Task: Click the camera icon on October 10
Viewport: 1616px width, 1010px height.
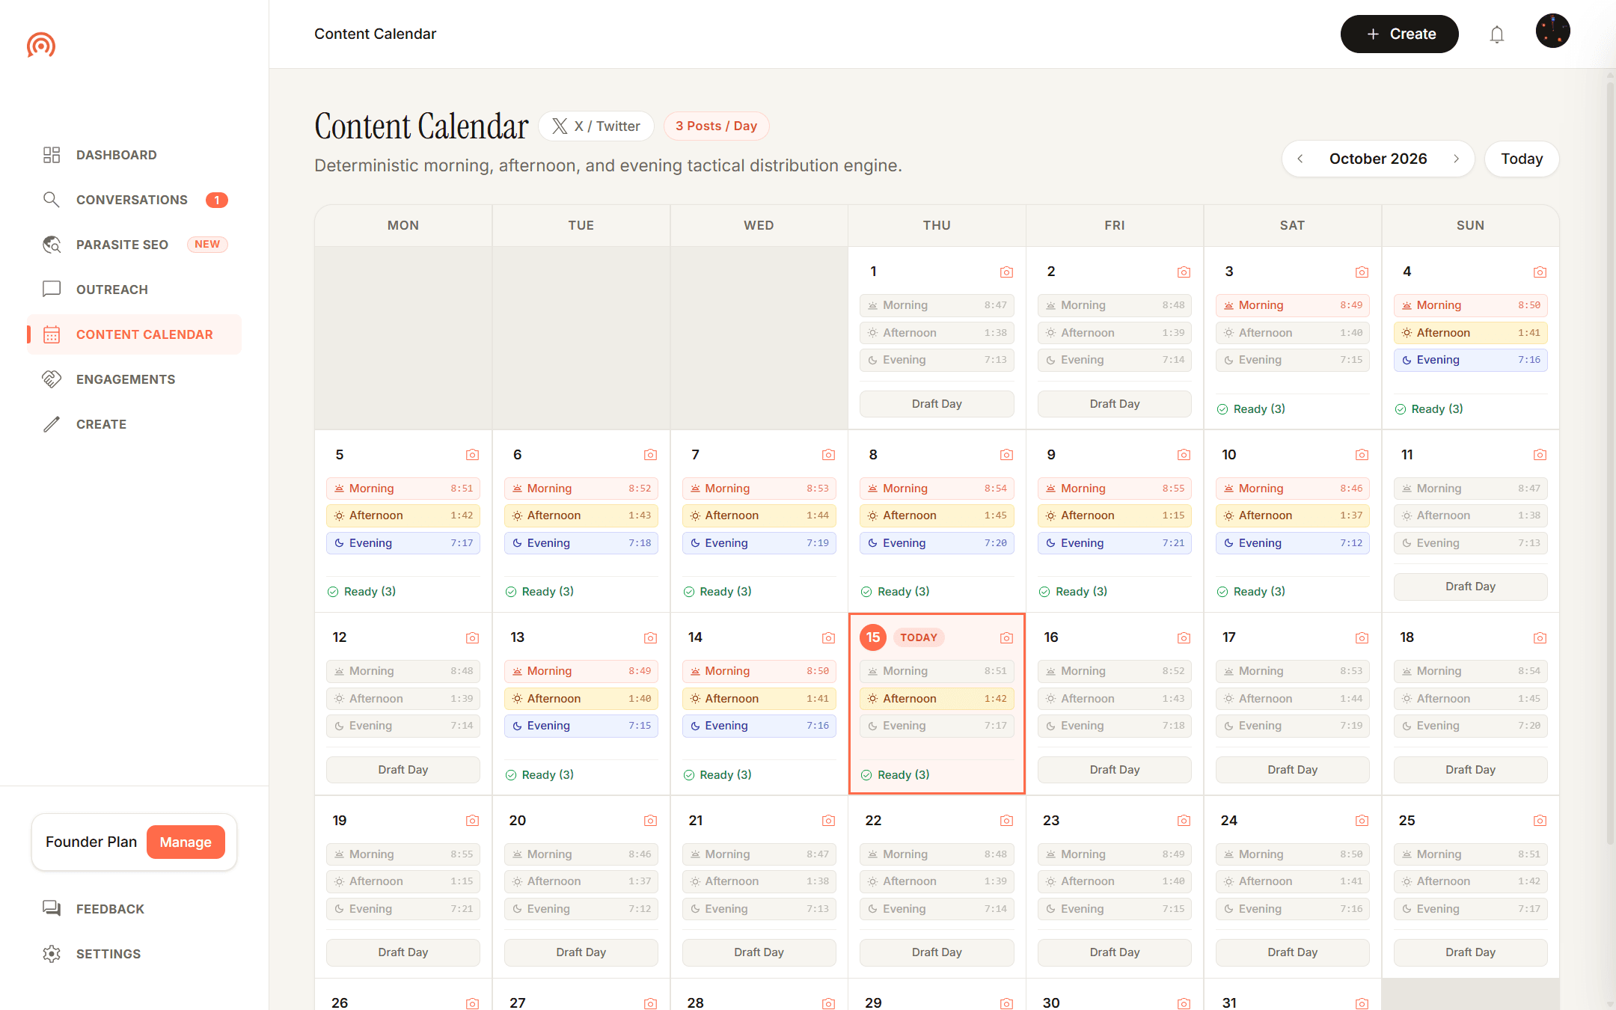Action: click(x=1362, y=455)
